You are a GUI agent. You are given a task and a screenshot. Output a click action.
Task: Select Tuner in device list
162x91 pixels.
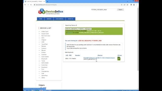pyautogui.click(x=43, y=61)
